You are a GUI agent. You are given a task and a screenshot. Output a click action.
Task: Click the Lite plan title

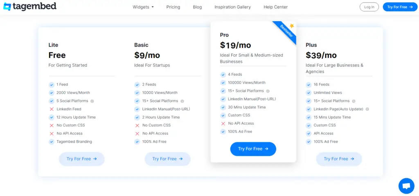pyautogui.click(x=53, y=45)
